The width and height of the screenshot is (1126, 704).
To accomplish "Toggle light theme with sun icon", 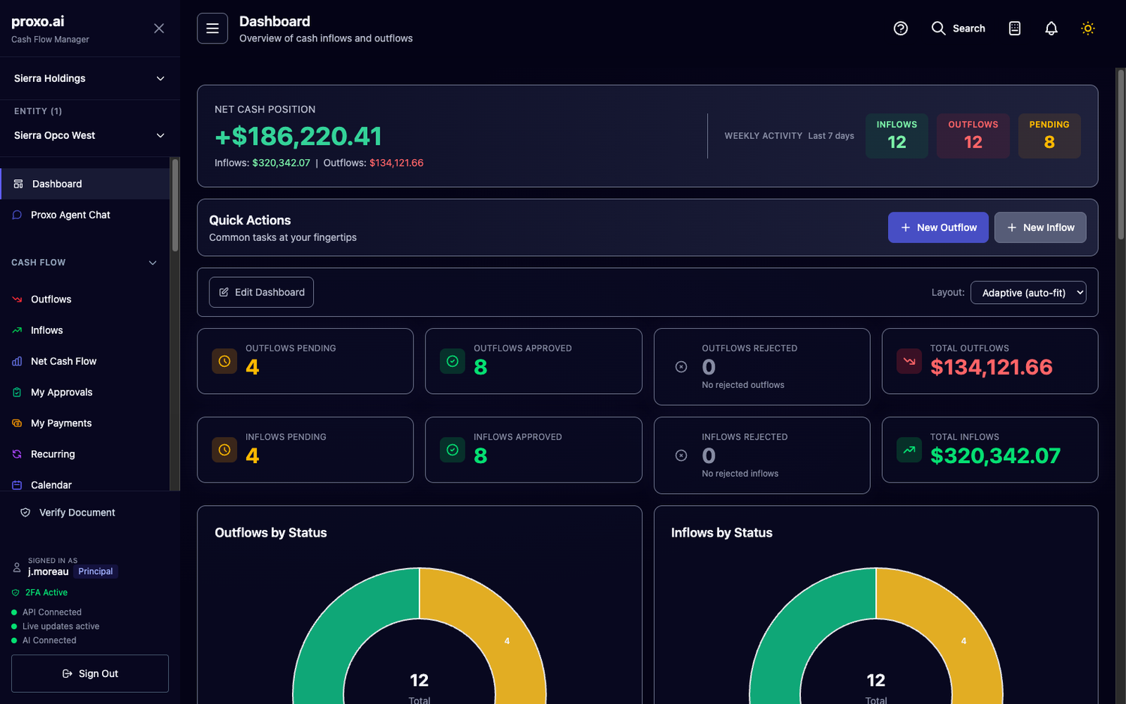I will pos(1088,29).
